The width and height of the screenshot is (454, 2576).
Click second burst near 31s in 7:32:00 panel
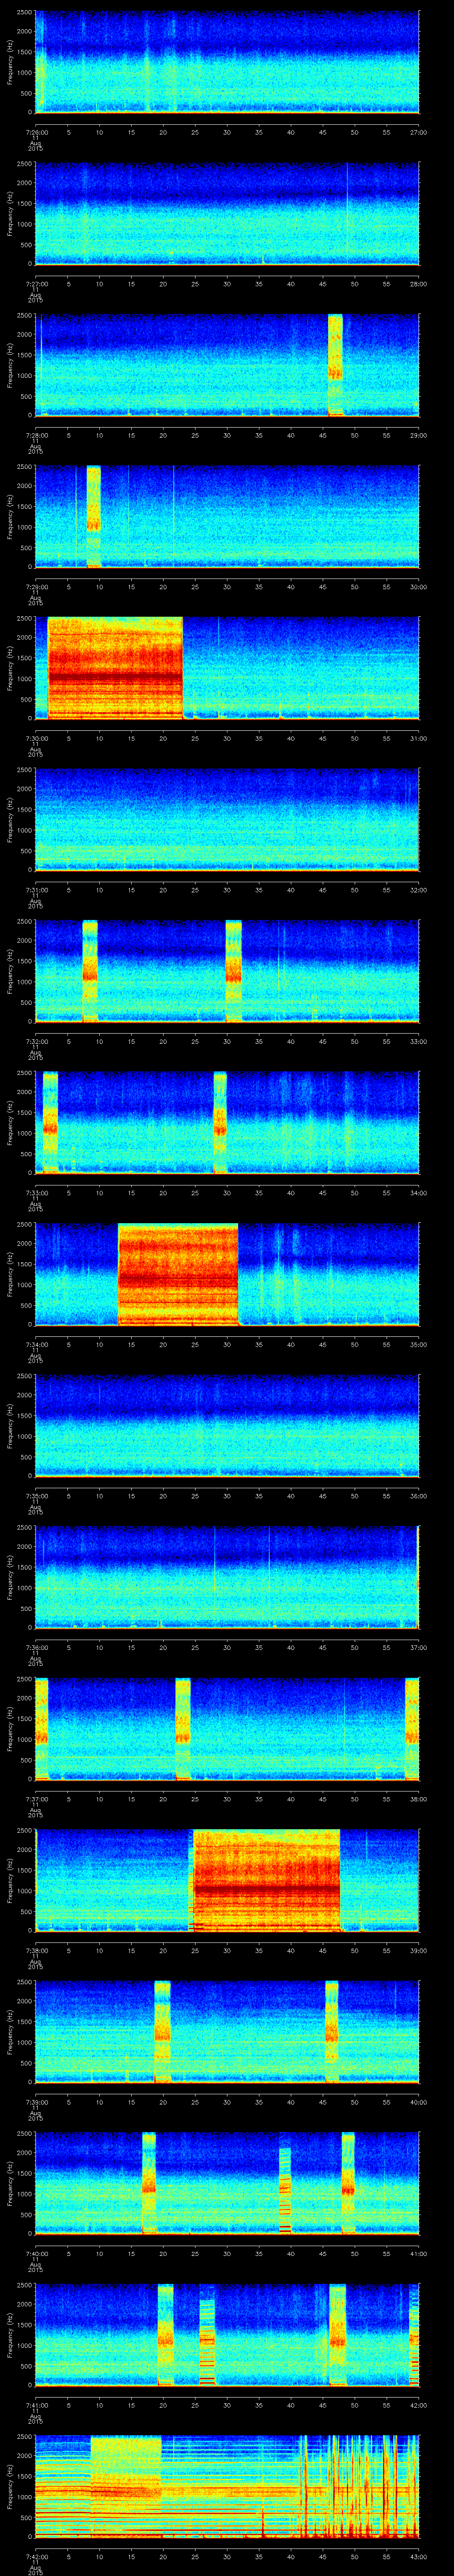234,970
